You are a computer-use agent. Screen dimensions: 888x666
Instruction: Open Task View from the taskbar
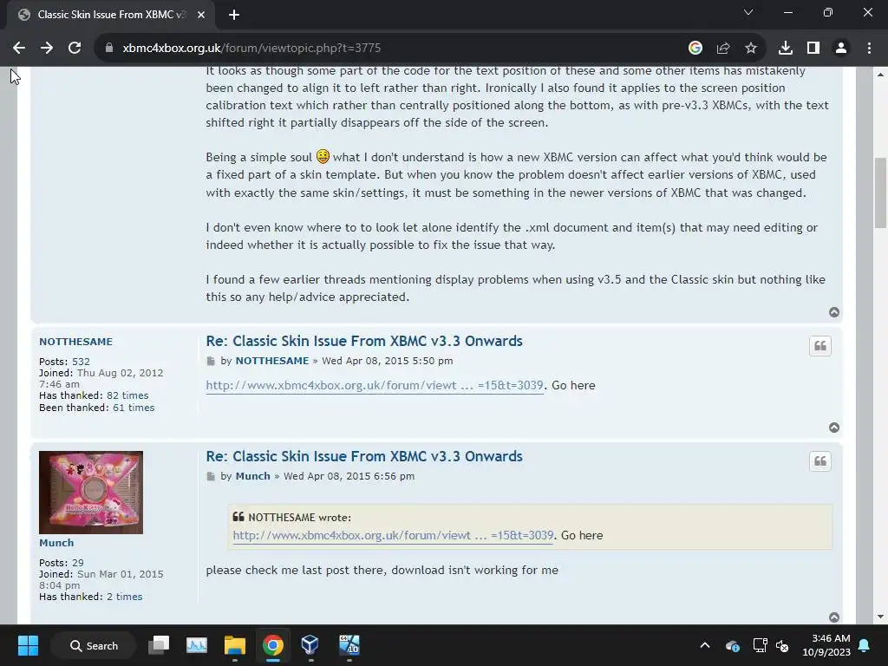[159, 645]
